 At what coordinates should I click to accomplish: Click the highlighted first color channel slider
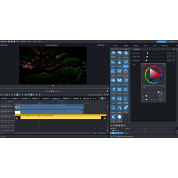pos(152,92)
